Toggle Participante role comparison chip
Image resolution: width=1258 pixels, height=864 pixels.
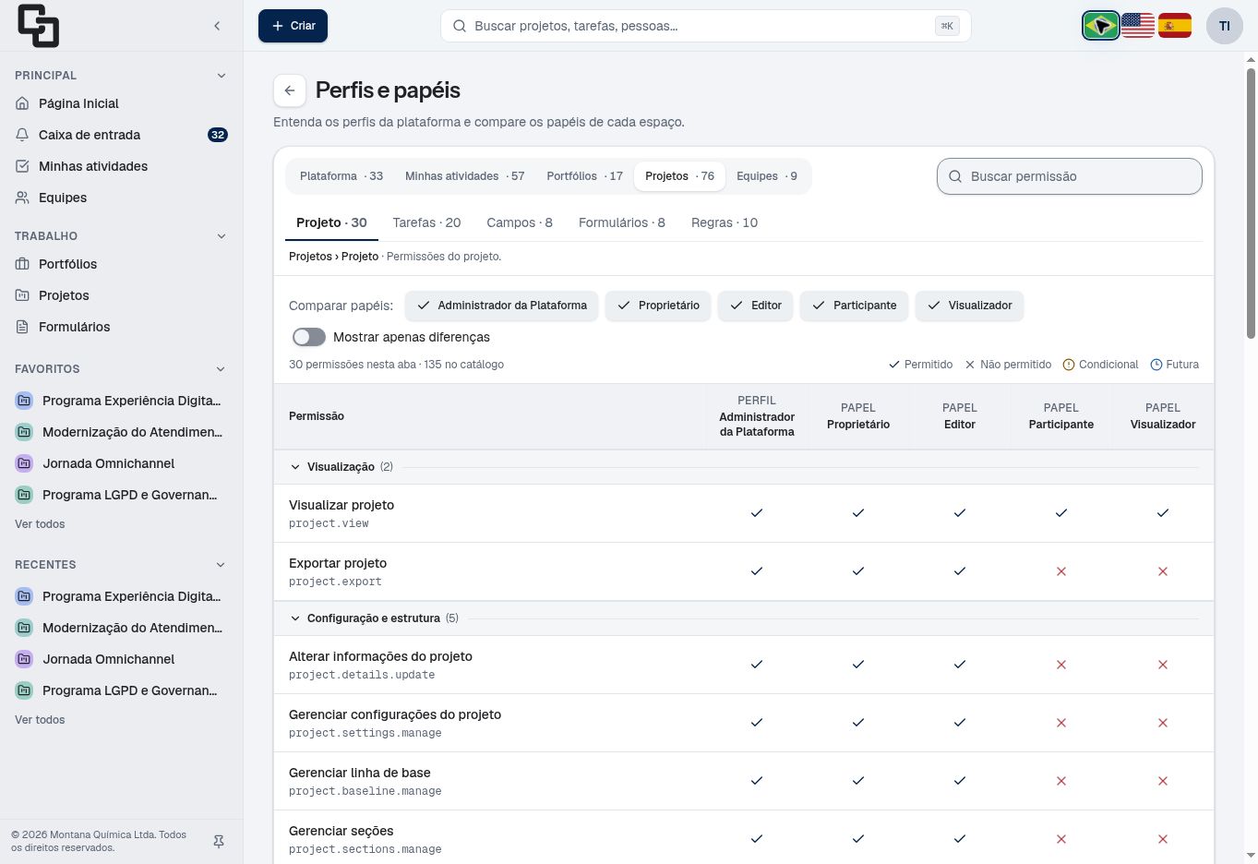[855, 306]
